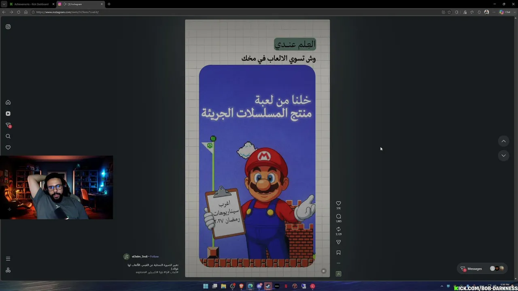Image resolution: width=518 pixels, height=291 pixels.
Task: Open the reel's three-dot options
Action: [x=339, y=263]
